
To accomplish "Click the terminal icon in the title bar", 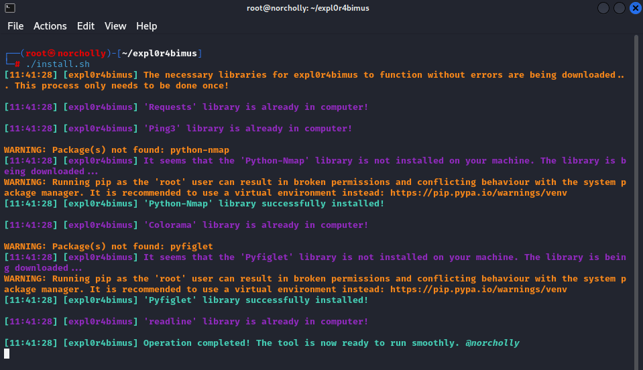I will (x=9, y=8).
